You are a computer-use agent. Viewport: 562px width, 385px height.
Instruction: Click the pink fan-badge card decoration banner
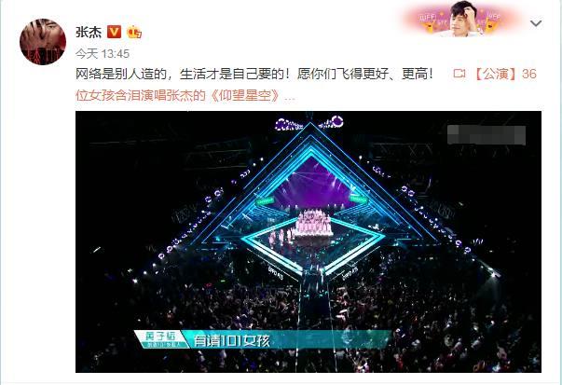[463, 20]
